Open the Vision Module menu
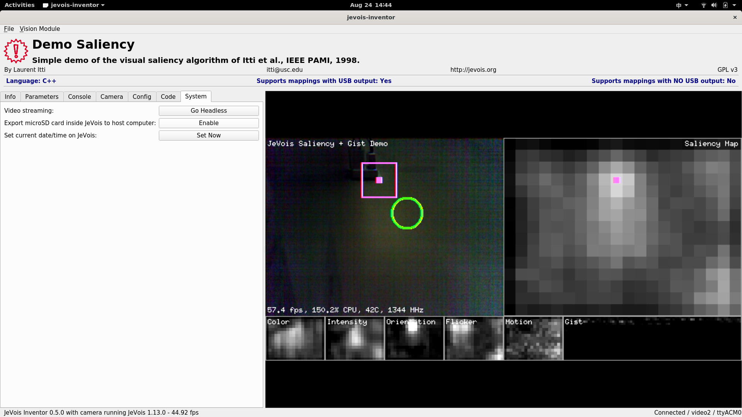 [40, 29]
